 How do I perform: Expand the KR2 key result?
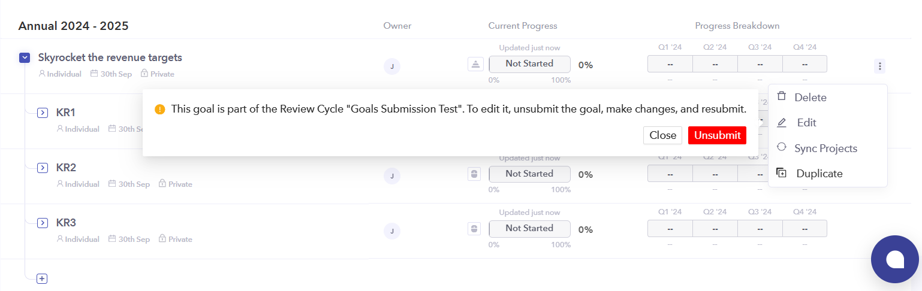pos(43,168)
